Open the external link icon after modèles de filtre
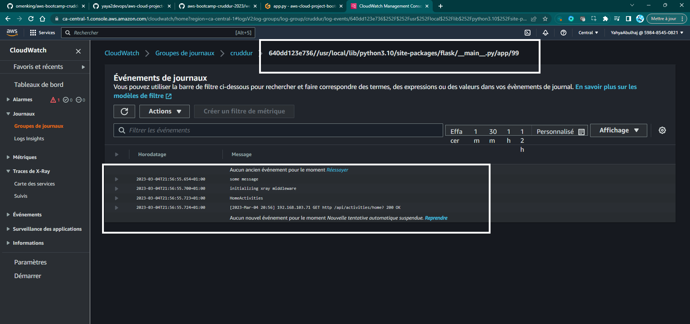The height and width of the screenshot is (324, 690). (x=169, y=96)
